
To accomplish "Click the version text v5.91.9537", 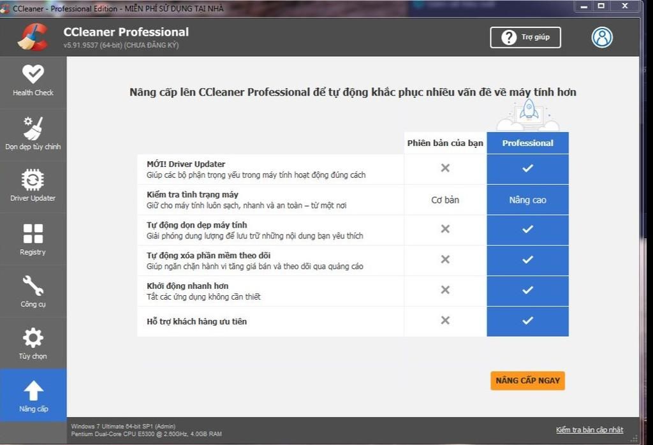I will (121, 45).
